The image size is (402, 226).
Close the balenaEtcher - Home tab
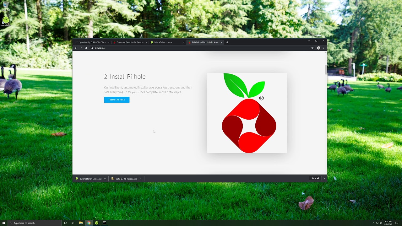coord(184,42)
